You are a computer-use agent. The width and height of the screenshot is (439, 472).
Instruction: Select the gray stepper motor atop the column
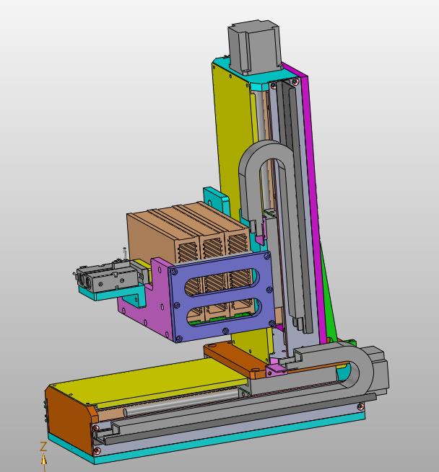pos(254,47)
